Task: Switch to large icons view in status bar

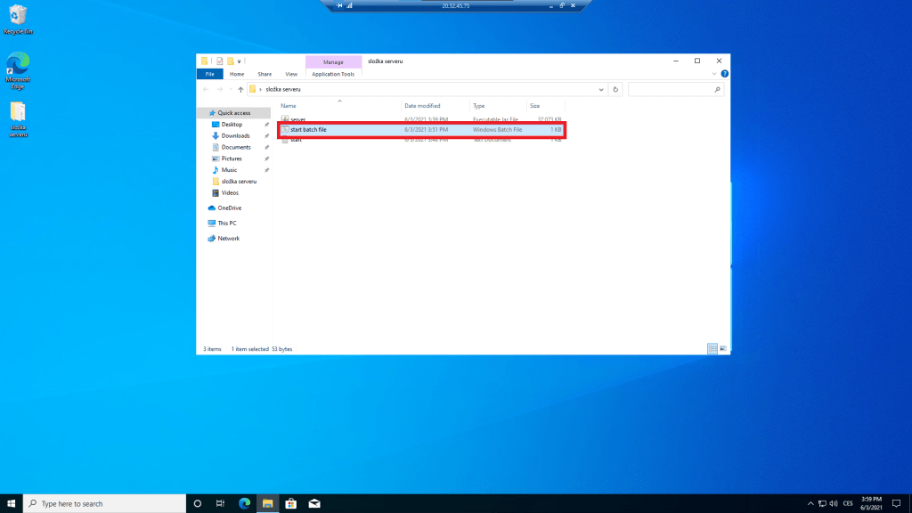Action: [x=723, y=348]
